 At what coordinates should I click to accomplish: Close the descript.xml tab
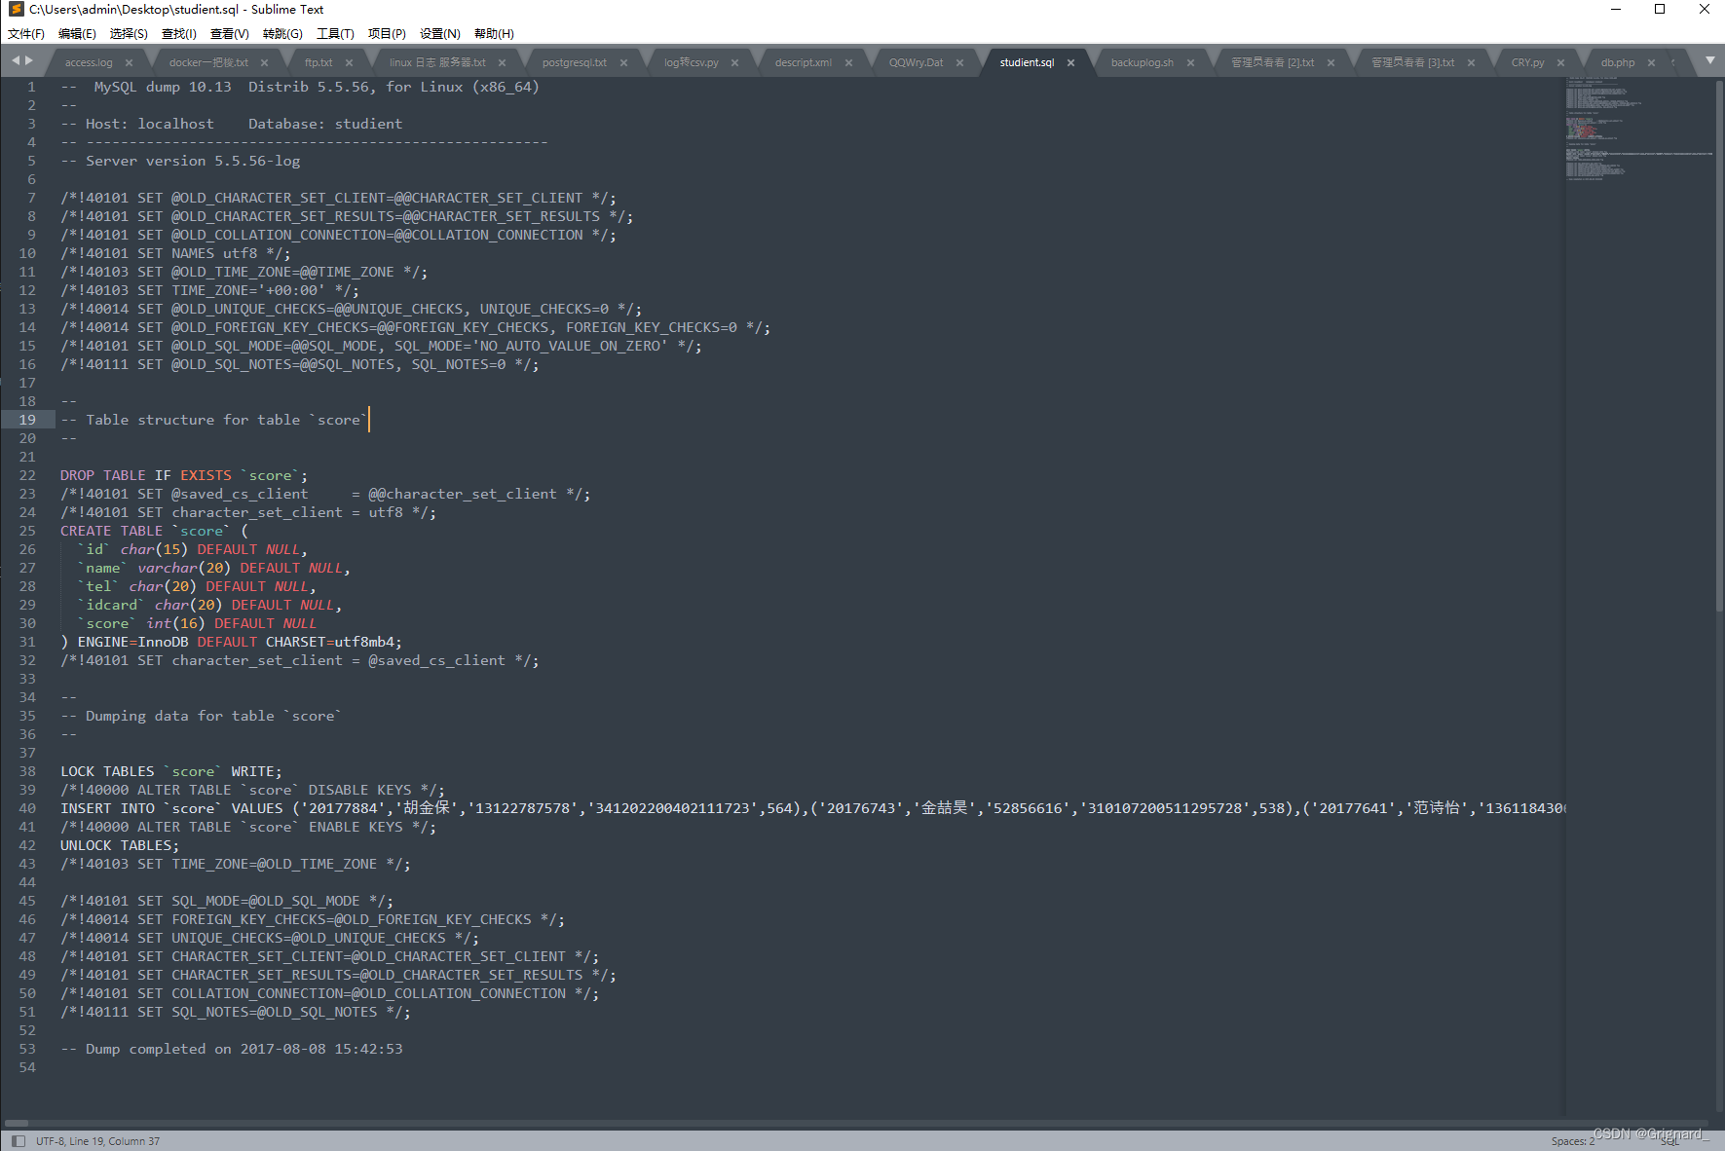click(848, 62)
